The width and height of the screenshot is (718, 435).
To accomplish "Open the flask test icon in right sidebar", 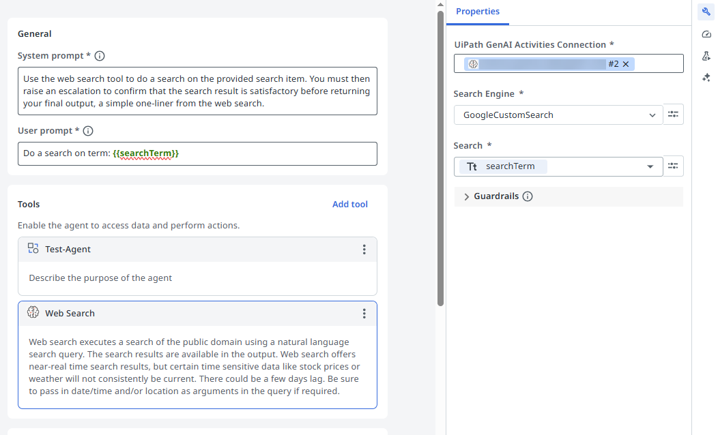I will 706,56.
